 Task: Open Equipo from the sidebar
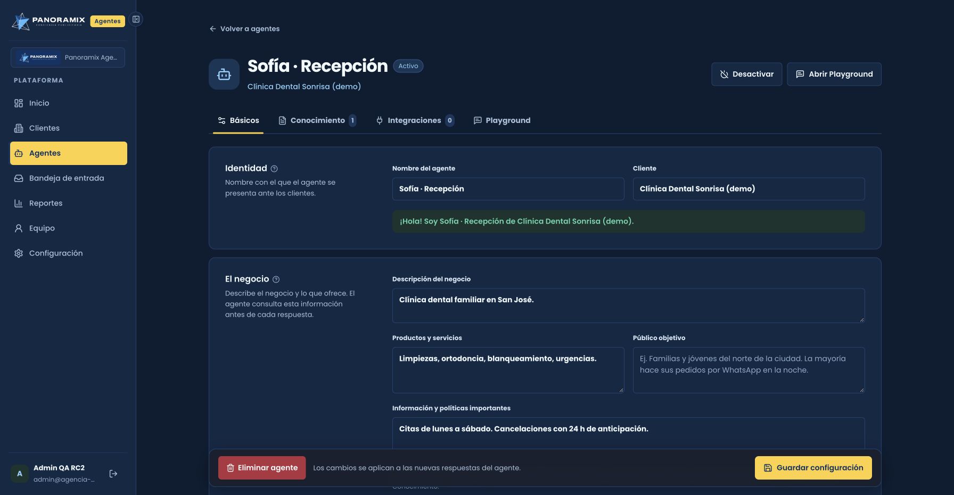(x=68, y=228)
